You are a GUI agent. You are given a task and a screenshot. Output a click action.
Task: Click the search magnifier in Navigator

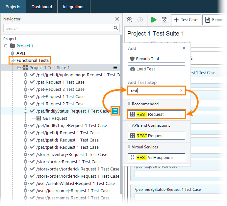(x=116, y=28)
